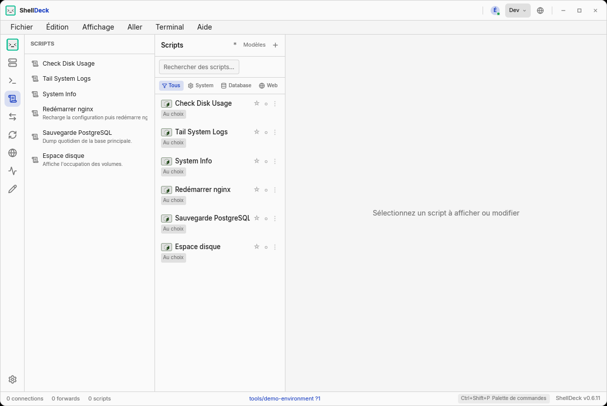607x406 pixels.
Task: Click the asterisk icon beside Modèles
Action: [x=235, y=45]
